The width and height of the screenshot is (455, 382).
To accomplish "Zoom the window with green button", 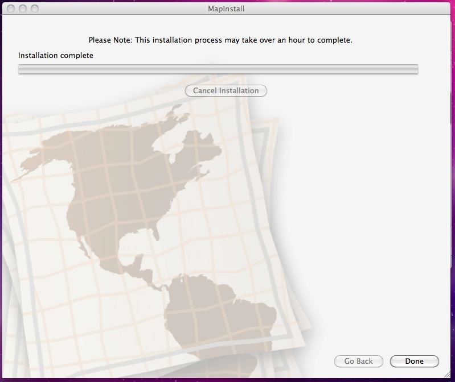I will [35, 9].
